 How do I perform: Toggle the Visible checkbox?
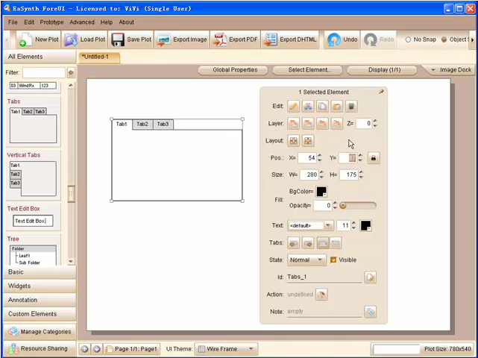click(x=333, y=260)
